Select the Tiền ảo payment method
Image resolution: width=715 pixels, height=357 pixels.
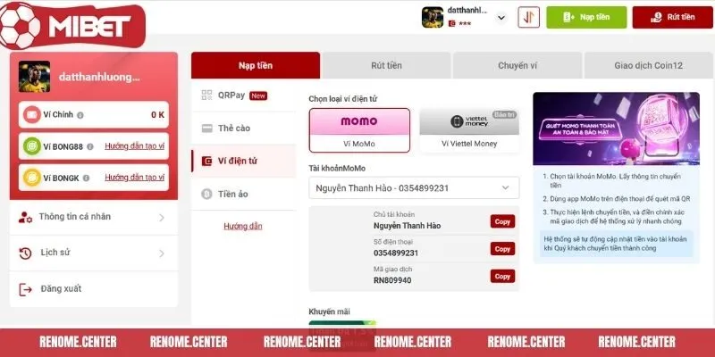[243, 194]
